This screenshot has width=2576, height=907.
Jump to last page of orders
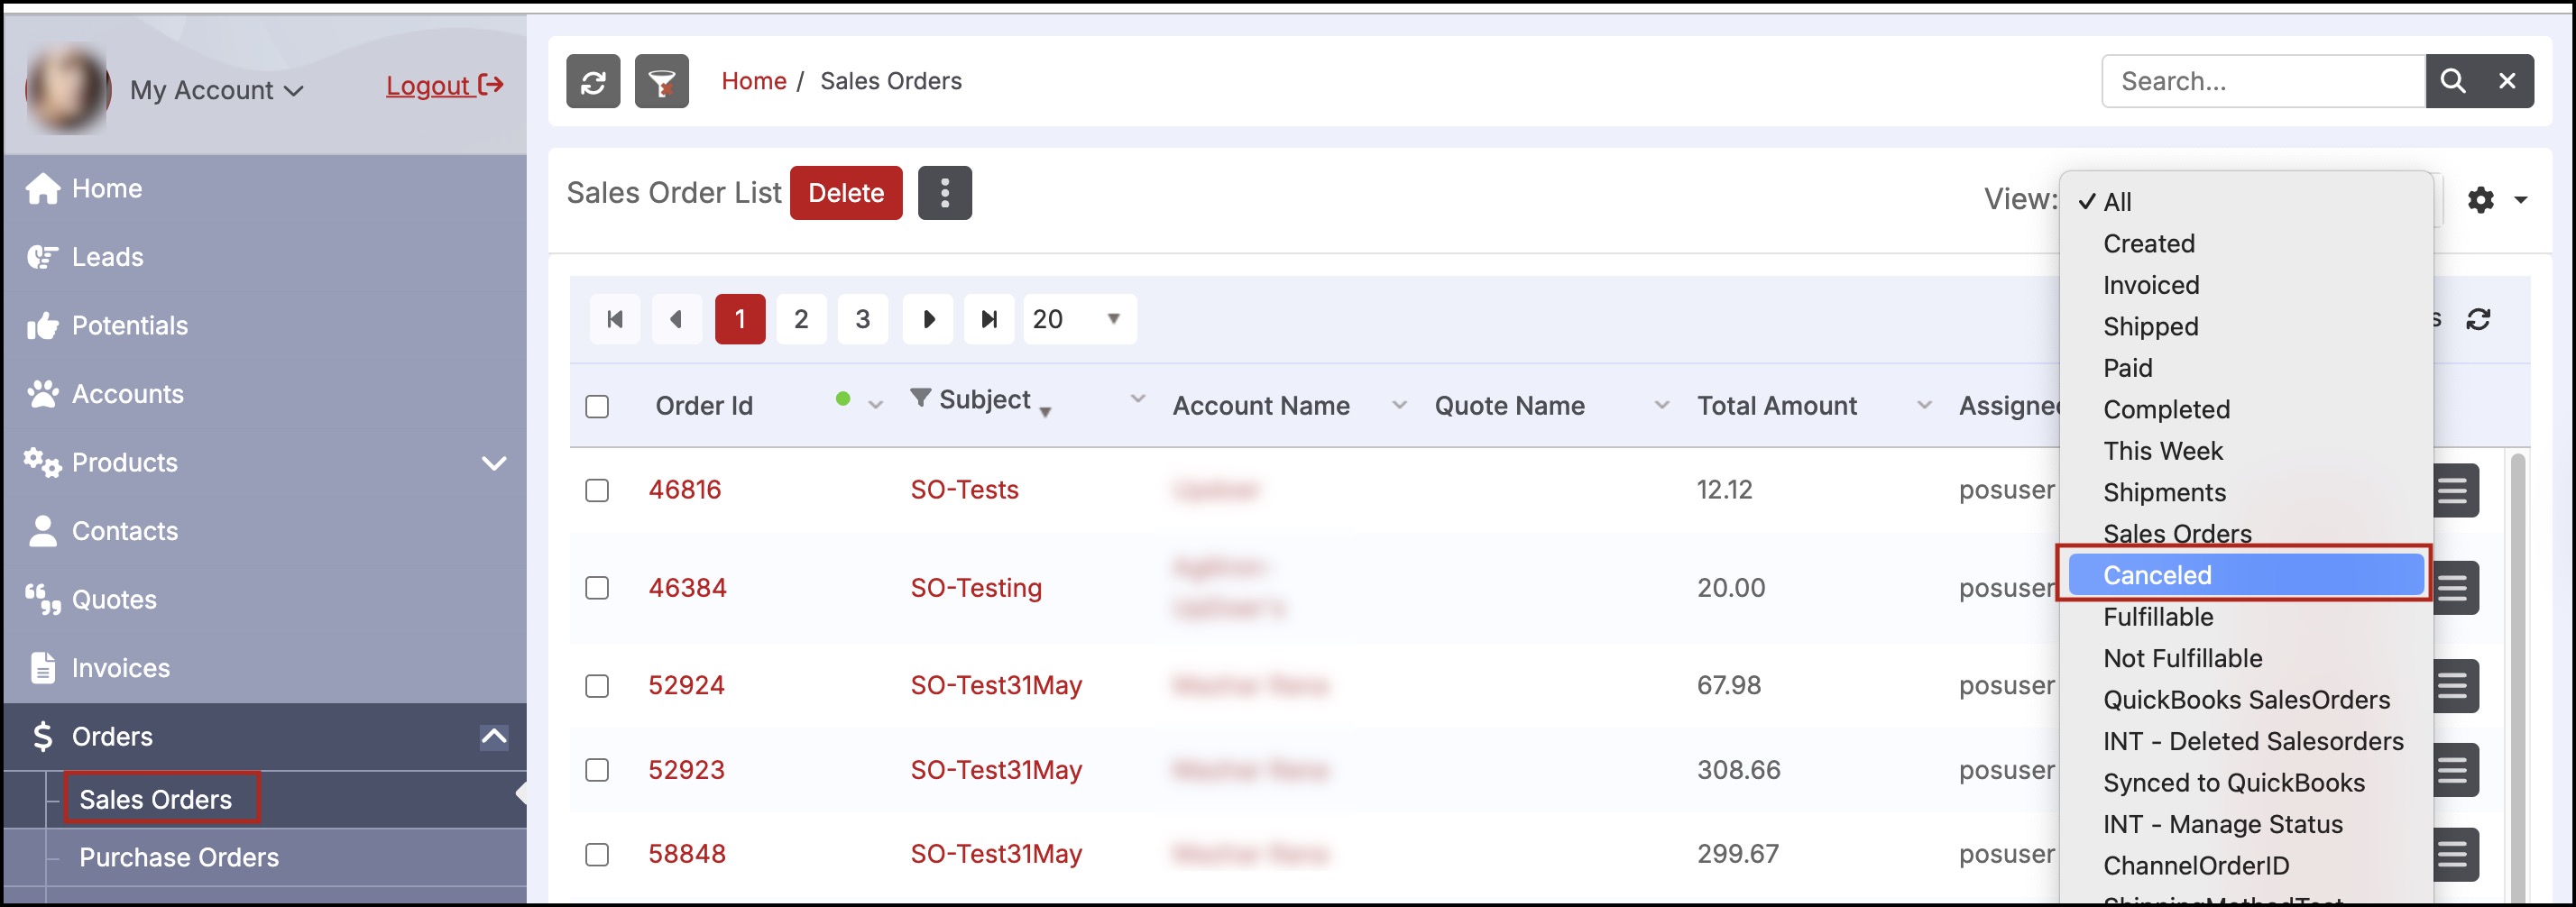(989, 319)
